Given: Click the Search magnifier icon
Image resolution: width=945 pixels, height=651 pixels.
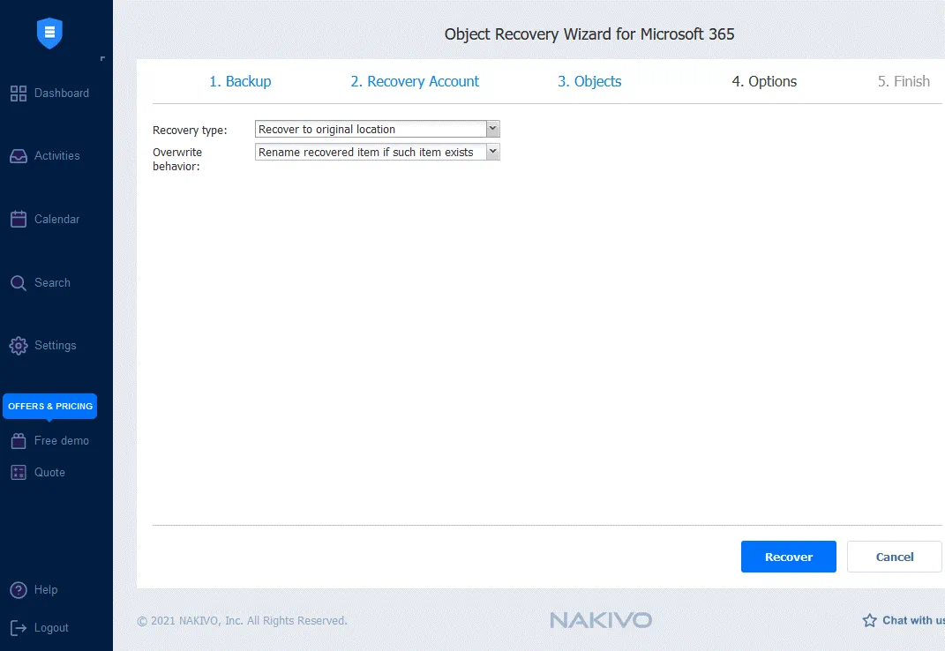Looking at the screenshot, I should coord(18,283).
